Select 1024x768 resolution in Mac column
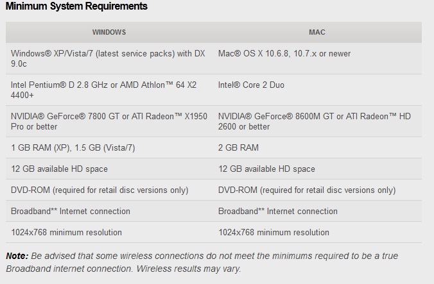The width and height of the screenshot is (434, 284). coord(273,233)
